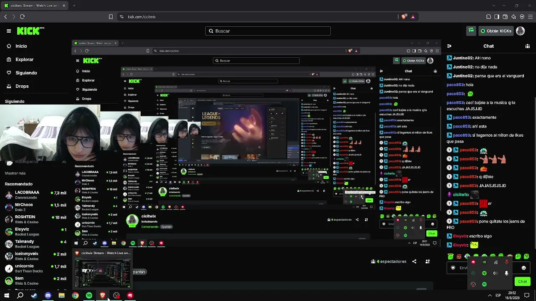Send the message with the green Chat button

[523, 281]
